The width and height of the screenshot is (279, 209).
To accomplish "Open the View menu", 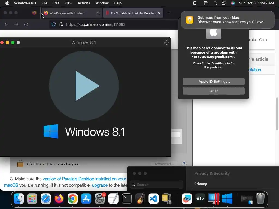I will click(68, 3).
